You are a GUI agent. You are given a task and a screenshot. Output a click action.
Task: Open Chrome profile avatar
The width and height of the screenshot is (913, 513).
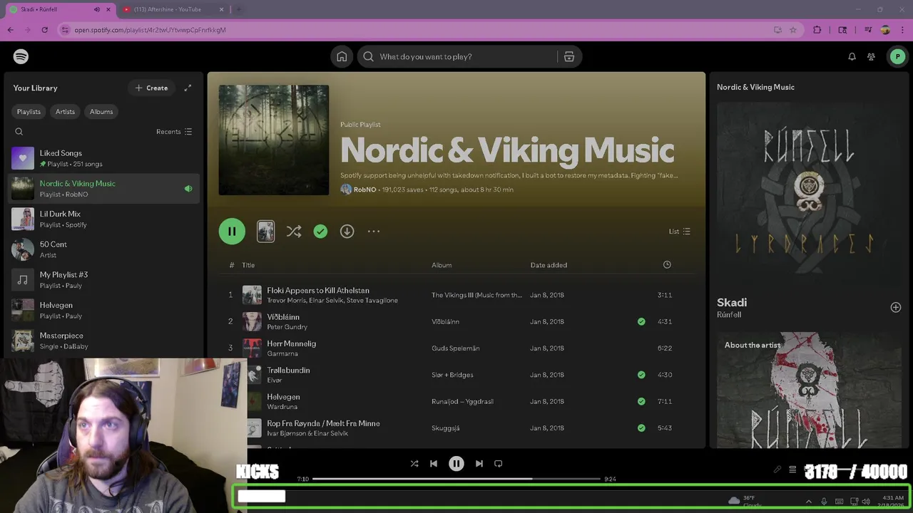(885, 30)
